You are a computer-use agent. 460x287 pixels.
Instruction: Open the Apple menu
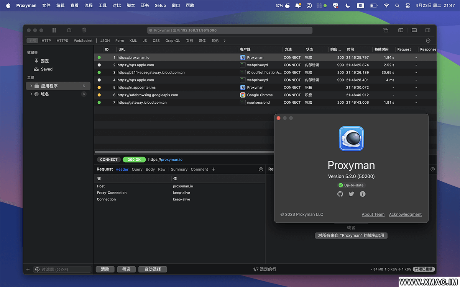point(8,6)
